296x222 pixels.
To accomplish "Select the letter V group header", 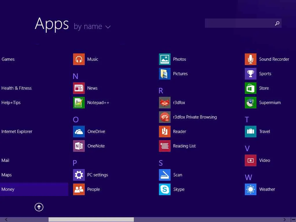I will (247, 149).
